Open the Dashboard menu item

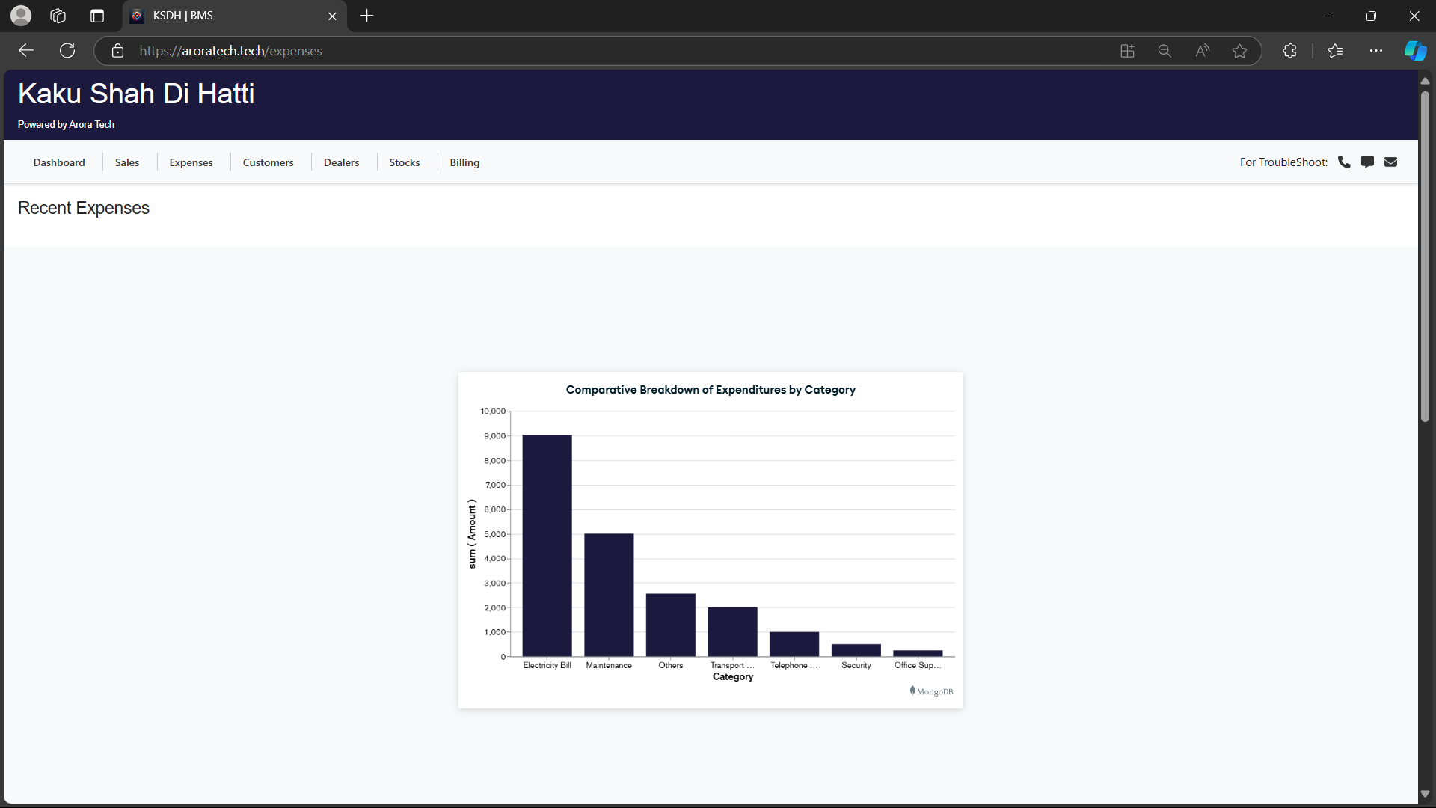click(59, 162)
